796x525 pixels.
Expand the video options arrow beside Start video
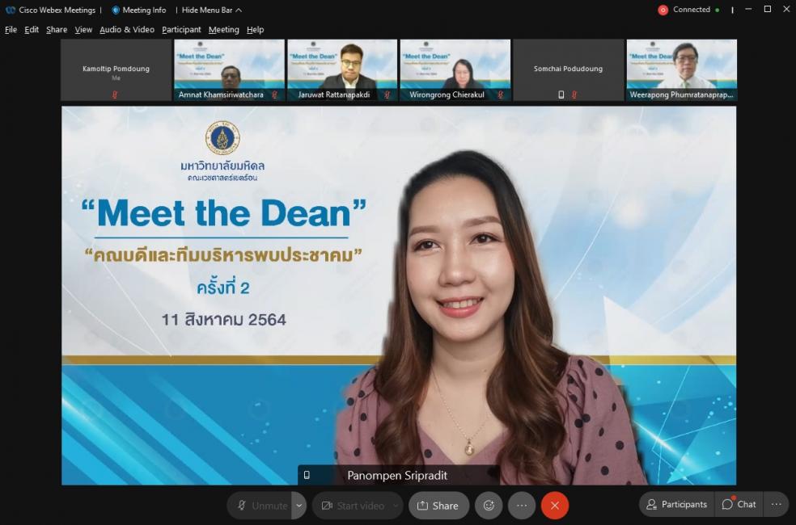coord(396,506)
